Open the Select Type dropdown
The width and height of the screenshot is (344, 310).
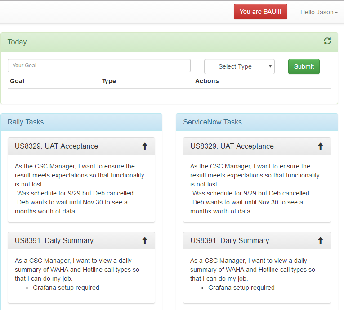click(239, 66)
